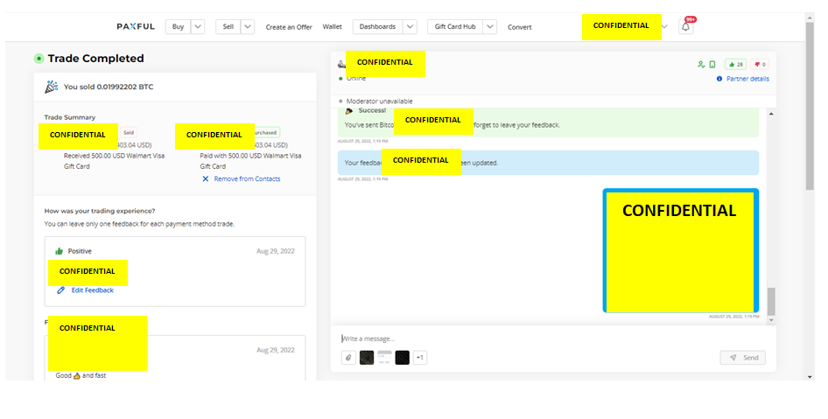Image resolution: width=828 pixels, height=419 pixels.
Task: Open the notifications bell
Action: tap(685, 26)
